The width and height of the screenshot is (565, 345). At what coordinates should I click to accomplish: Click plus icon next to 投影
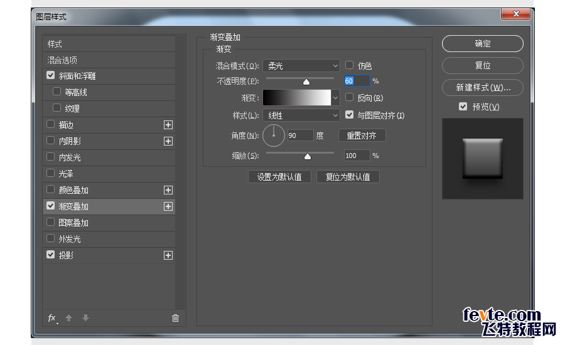(168, 255)
